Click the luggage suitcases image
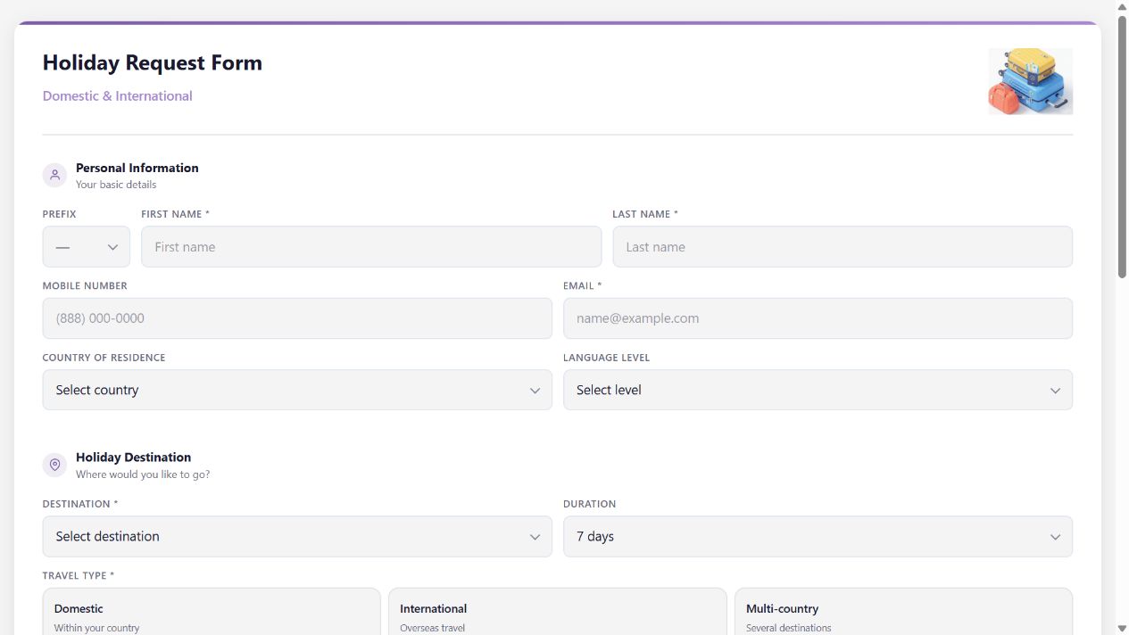The height and width of the screenshot is (635, 1129). (1030, 81)
